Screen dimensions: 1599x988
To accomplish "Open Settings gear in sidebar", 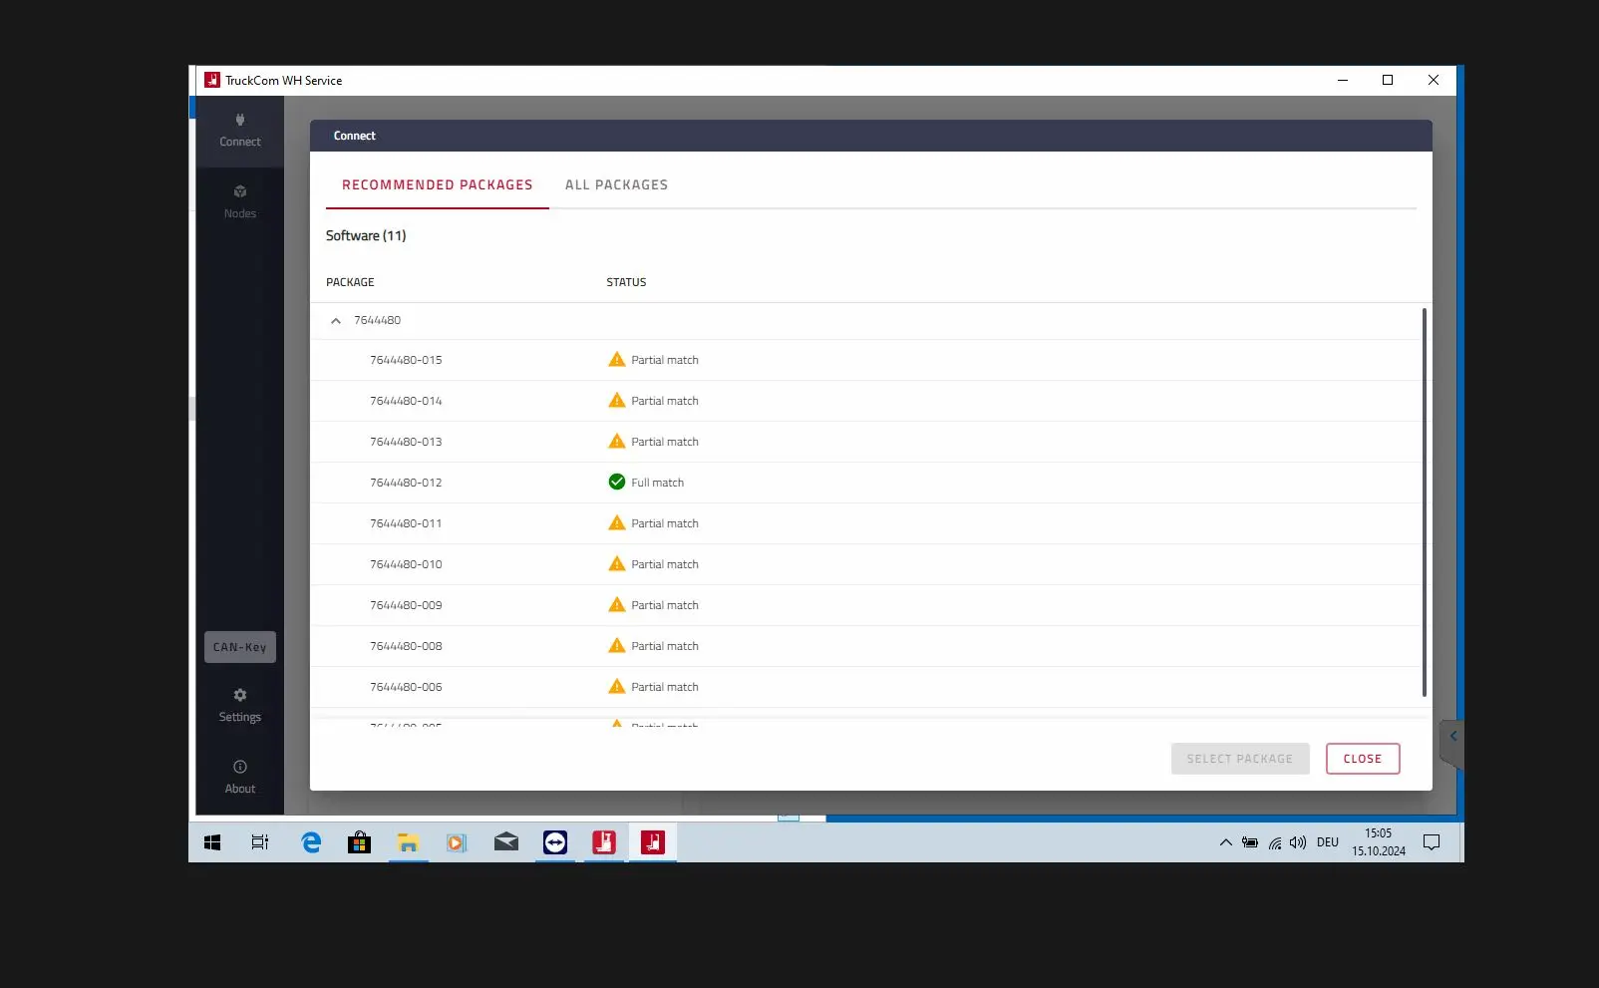I will 239,705.
